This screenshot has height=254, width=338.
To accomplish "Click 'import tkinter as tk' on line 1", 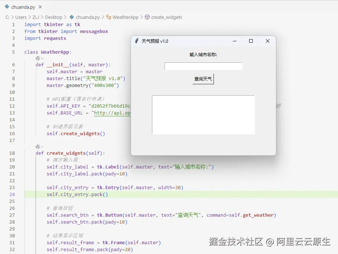I will tap(52, 25).
